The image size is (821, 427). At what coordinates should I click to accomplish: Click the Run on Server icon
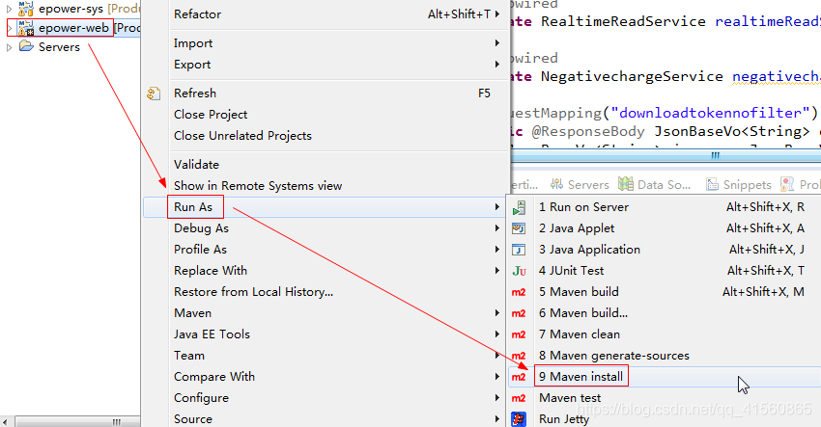(x=520, y=207)
